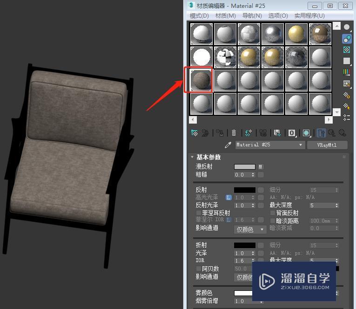Click the Go Forward to Sibling icon
Screen dimensions: 356x309
[x=343, y=133]
